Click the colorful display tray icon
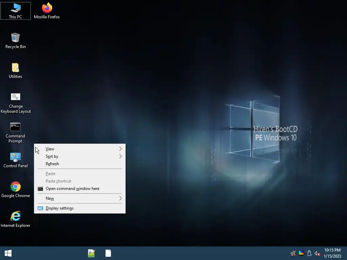Viewport: 347px width, 260px height. (301, 253)
